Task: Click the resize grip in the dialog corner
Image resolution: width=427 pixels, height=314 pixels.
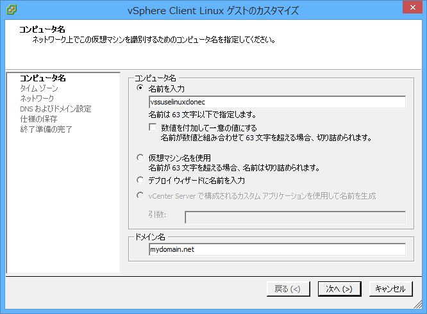Action: coord(418,305)
